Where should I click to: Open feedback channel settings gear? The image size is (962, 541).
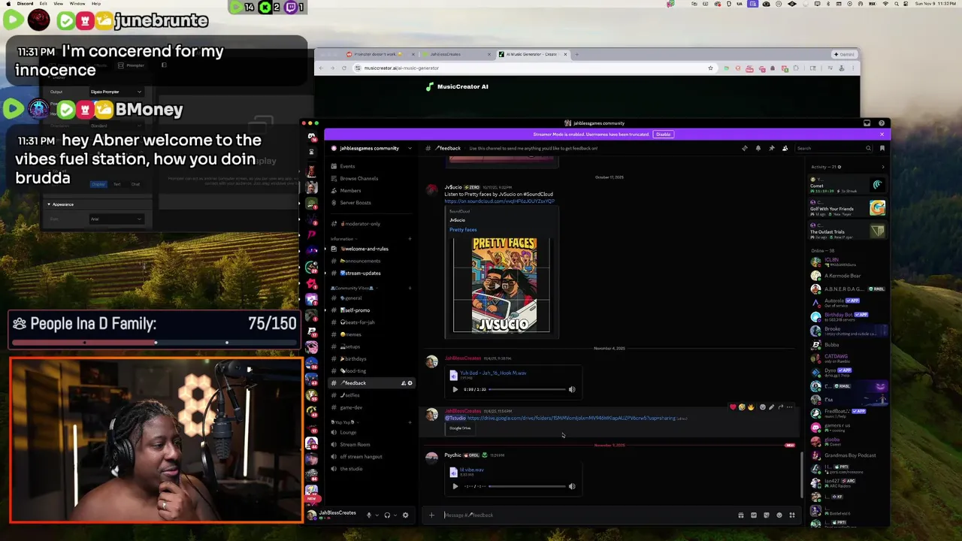click(x=410, y=383)
